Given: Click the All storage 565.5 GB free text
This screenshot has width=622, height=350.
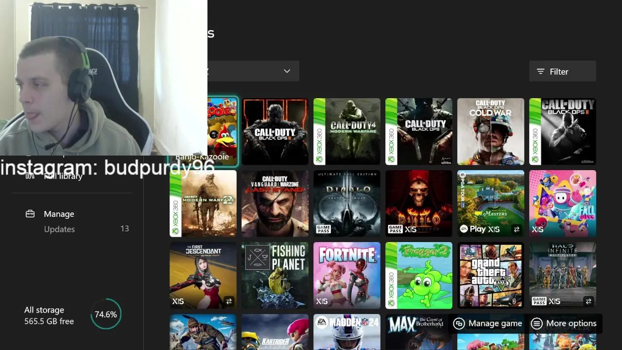Looking at the screenshot, I should coord(49,315).
